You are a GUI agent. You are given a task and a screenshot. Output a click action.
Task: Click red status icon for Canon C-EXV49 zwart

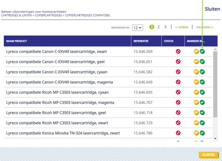(x=178, y=51)
